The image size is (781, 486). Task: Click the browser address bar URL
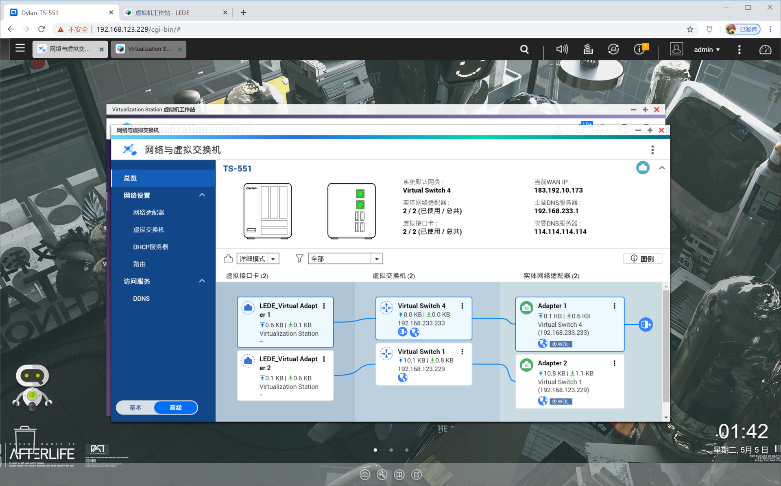coord(138,29)
